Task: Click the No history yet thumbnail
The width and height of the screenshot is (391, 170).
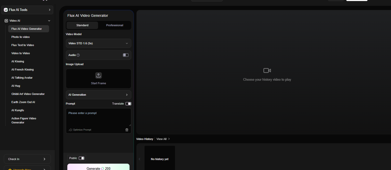Action: (160, 158)
